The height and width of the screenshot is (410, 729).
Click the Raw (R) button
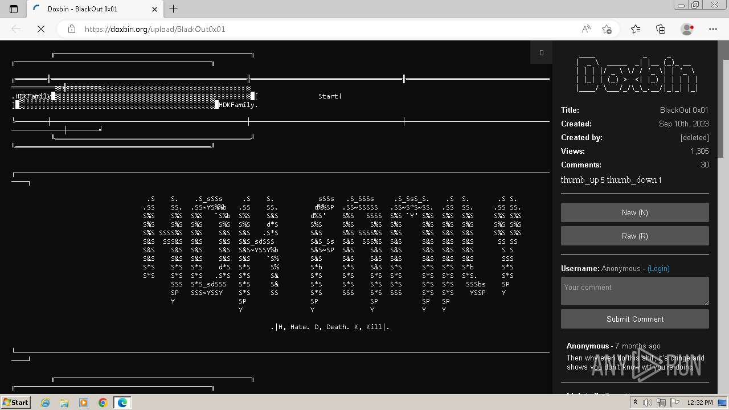click(x=635, y=236)
